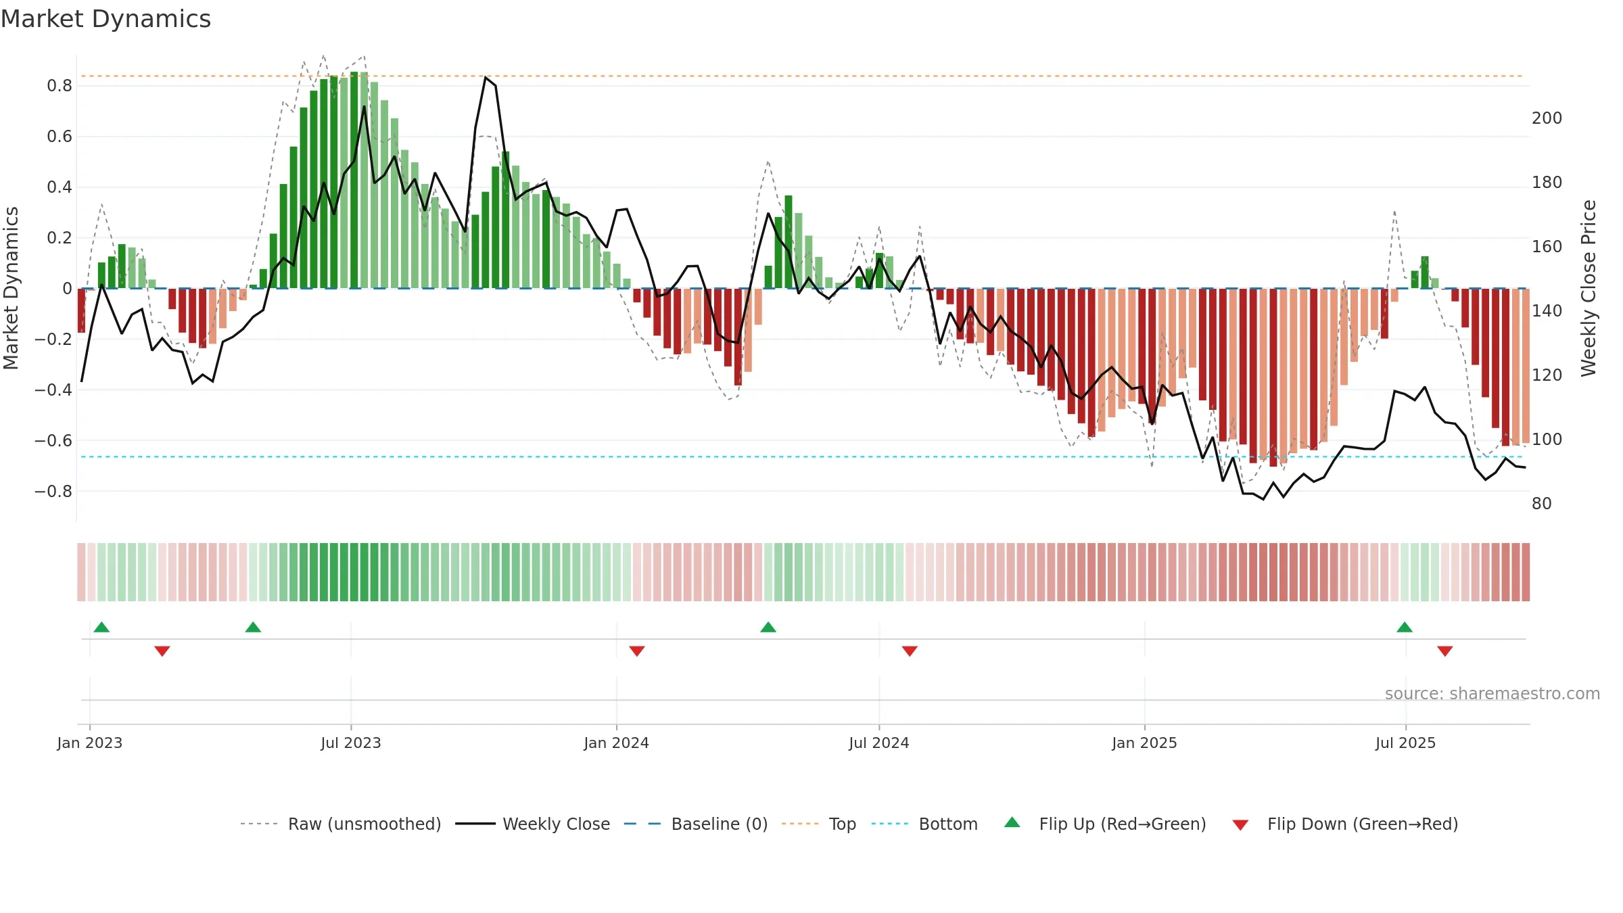Click the −0.4 left axis tick label
The image size is (1623, 913).
(x=53, y=390)
